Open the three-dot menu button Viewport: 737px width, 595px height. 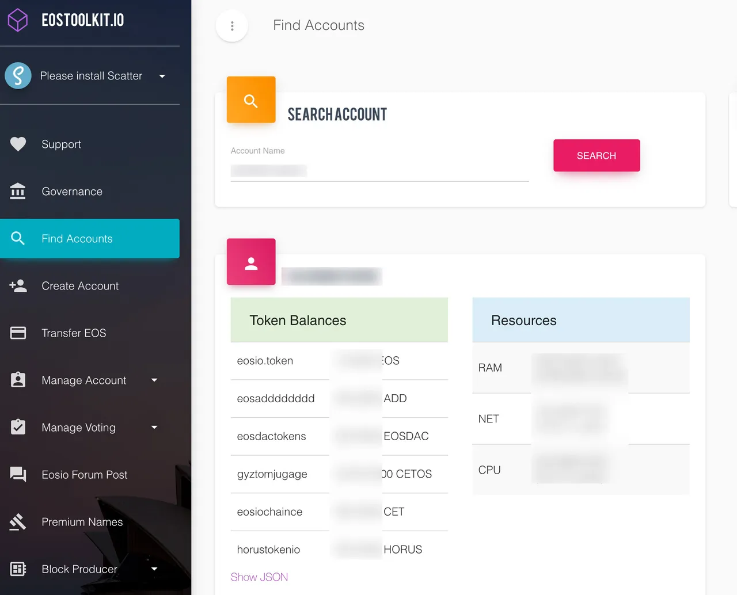click(232, 26)
